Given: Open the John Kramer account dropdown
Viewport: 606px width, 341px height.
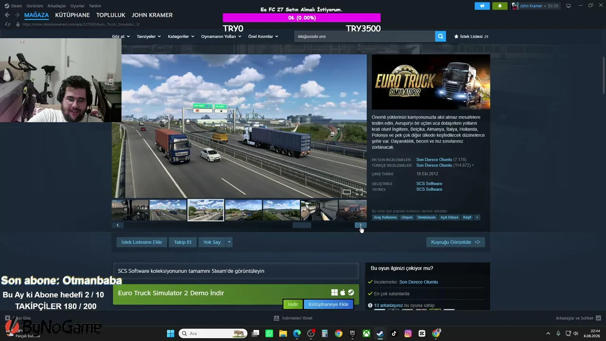Looking at the screenshot, I should pos(539,6).
